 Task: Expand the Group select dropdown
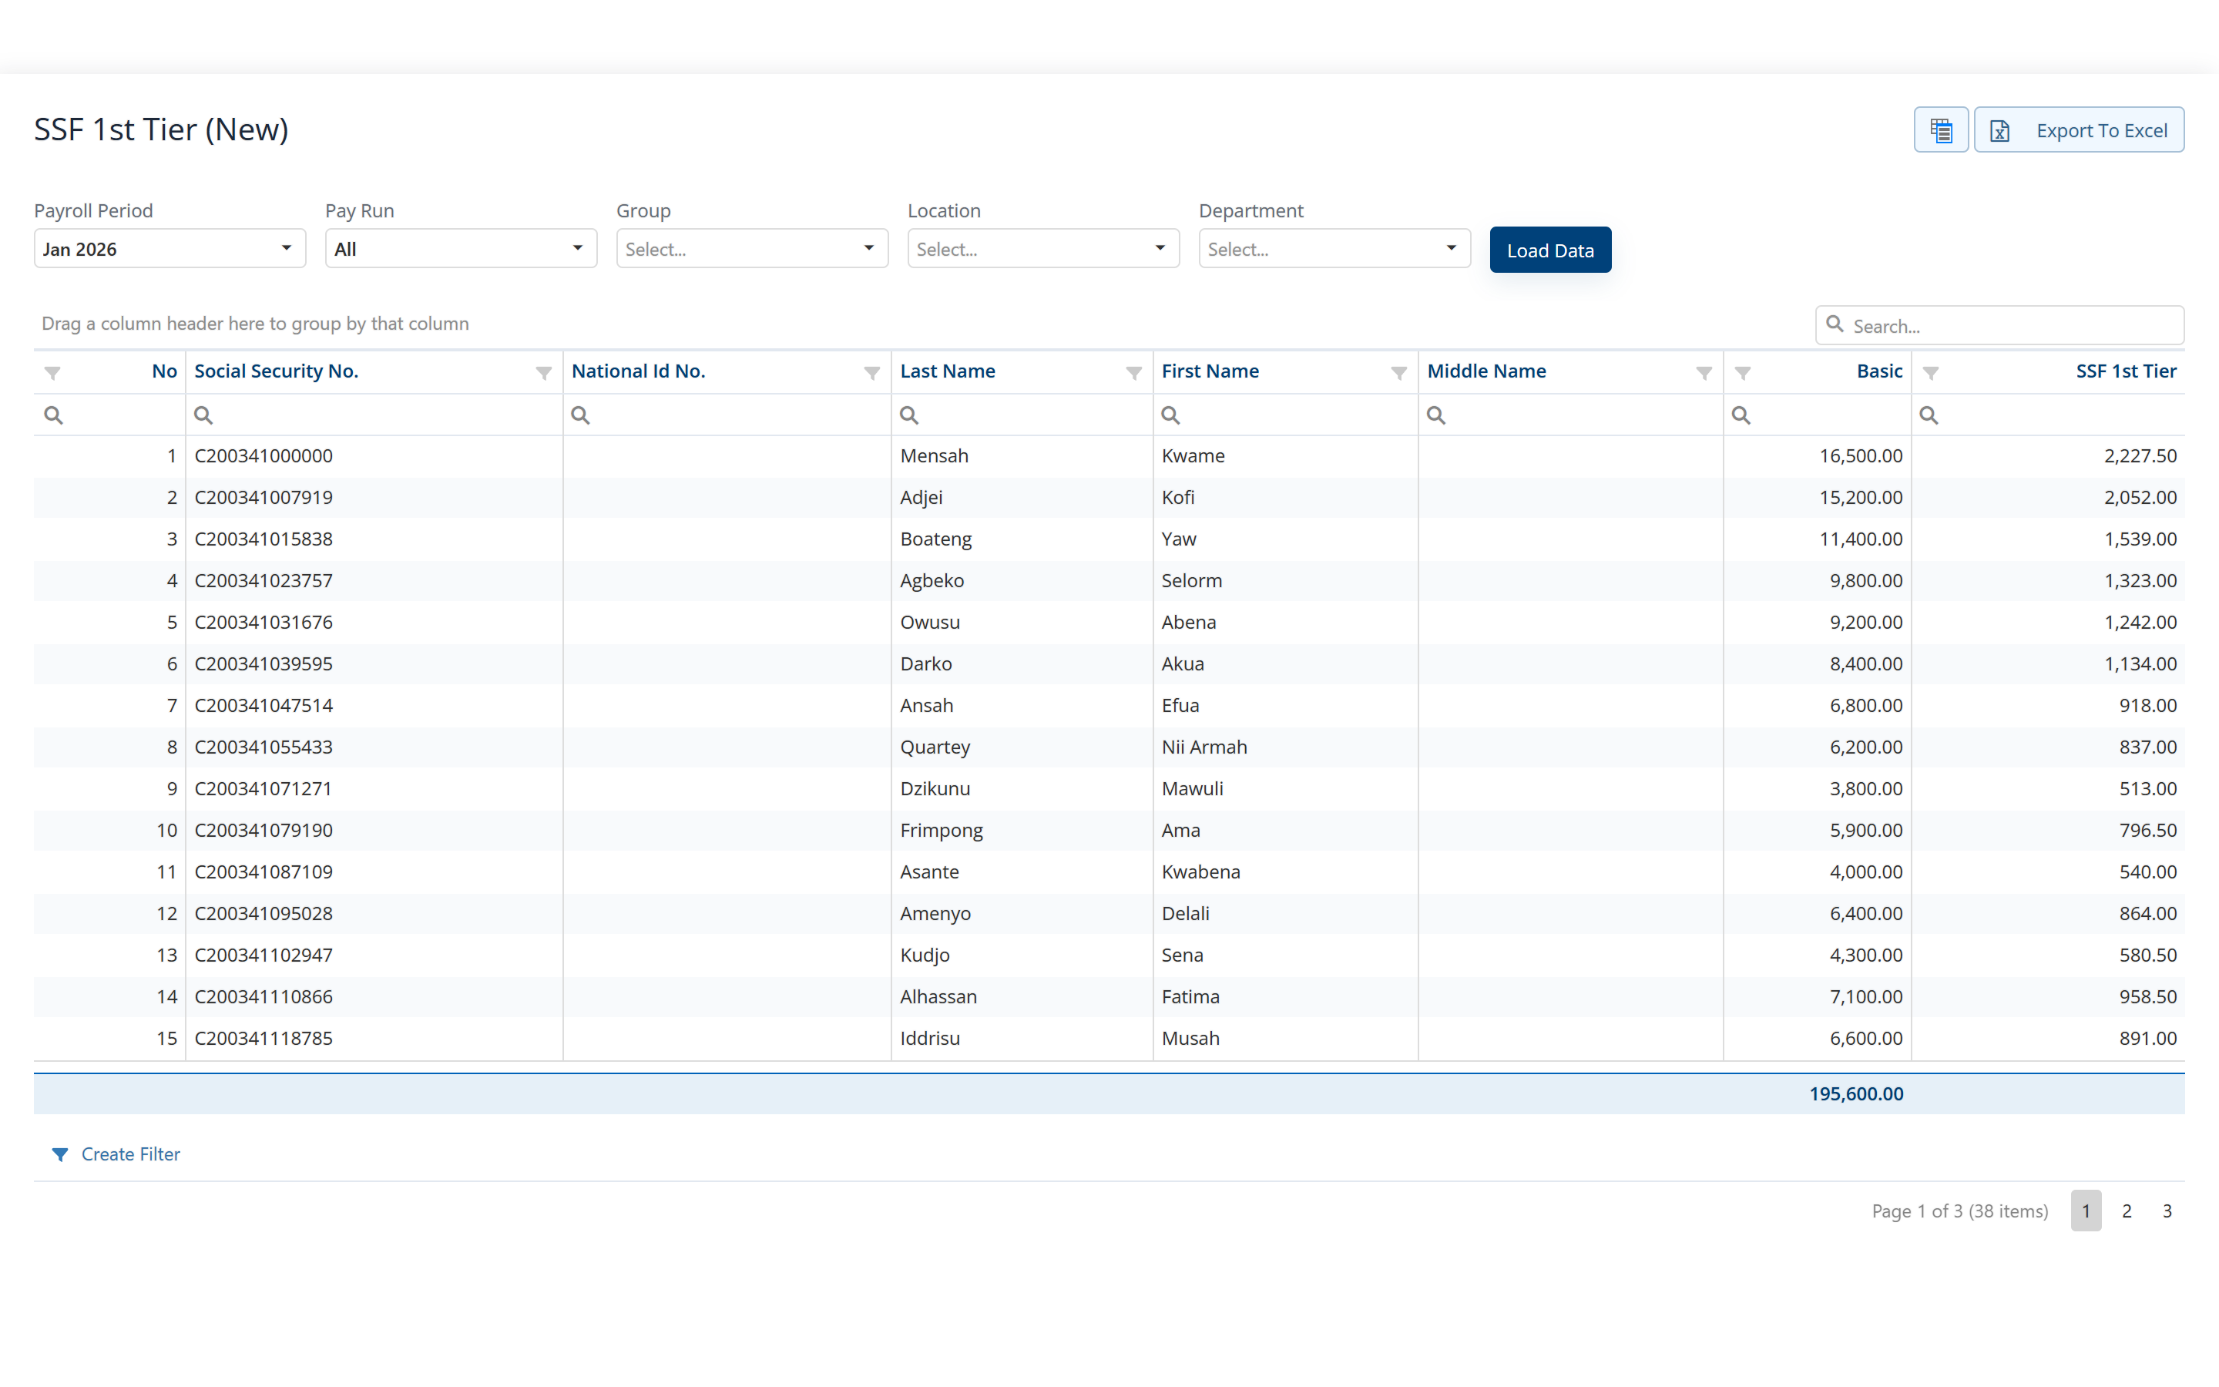(x=752, y=249)
